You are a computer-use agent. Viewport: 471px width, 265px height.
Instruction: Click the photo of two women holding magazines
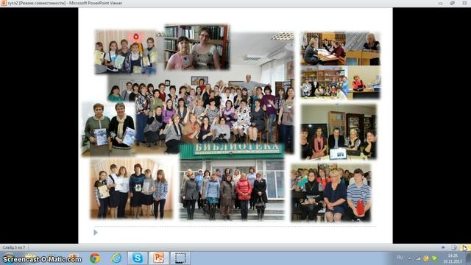(x=109, y=129)
